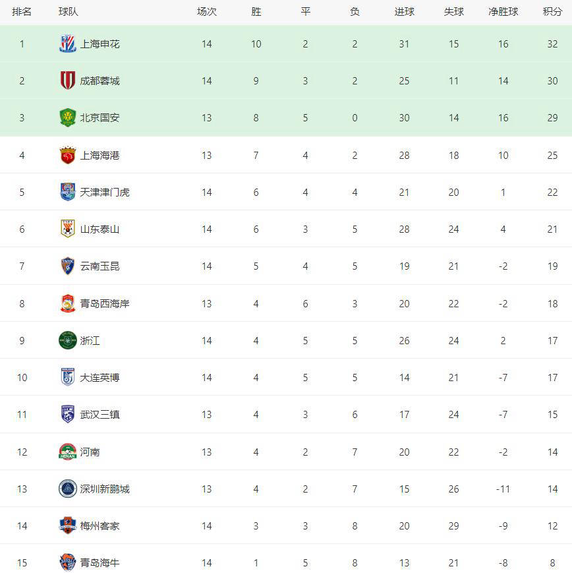Open the 青岛海牛 team link

pyautogui.click(x=100, y=562)
